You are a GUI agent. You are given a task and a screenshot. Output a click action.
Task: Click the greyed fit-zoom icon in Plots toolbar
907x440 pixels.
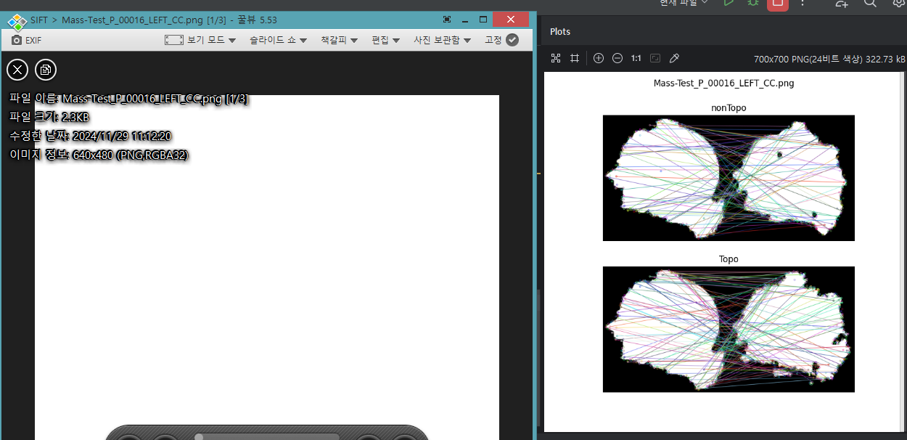tap(655, 58)
